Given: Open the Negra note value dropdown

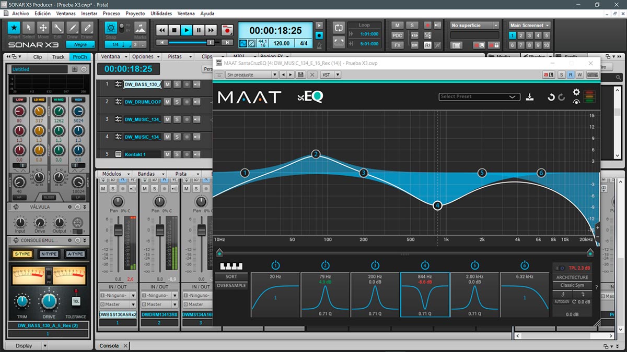Looking at the screenshot, I should (80, 45).
